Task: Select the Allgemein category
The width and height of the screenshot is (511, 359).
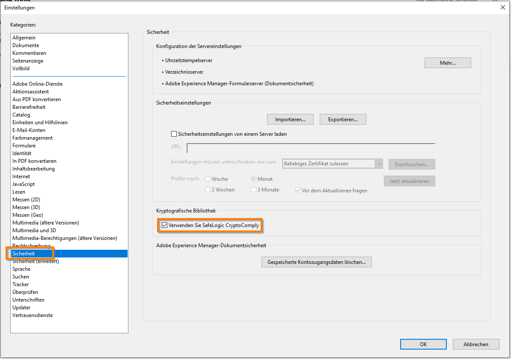Action: click(x=24, y=38)
